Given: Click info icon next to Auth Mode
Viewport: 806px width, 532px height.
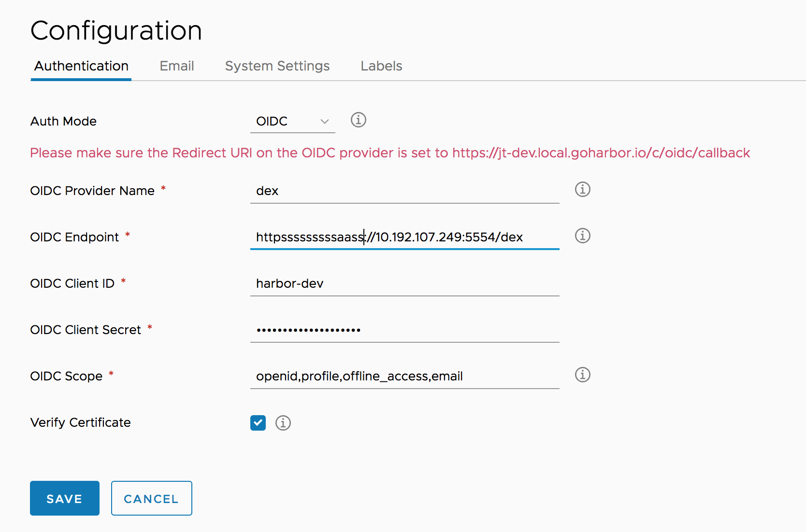Looking at the screenshot, I should tap(358, 120).
